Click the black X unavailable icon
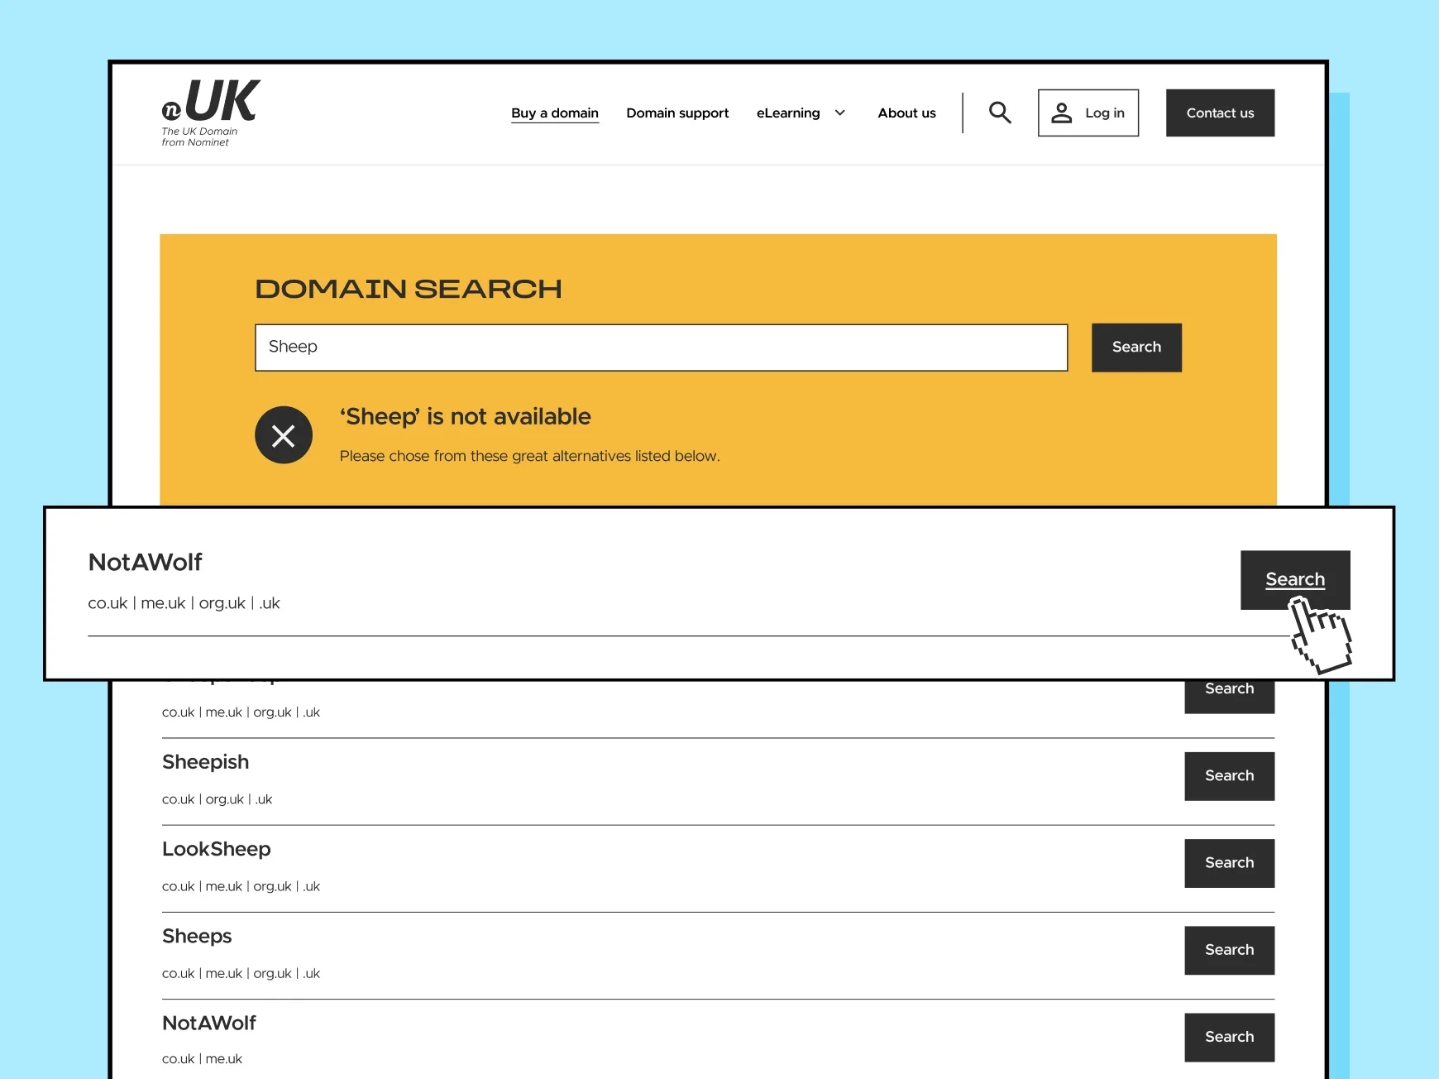Screen dimensions: 1439x1079 [284, 434]
